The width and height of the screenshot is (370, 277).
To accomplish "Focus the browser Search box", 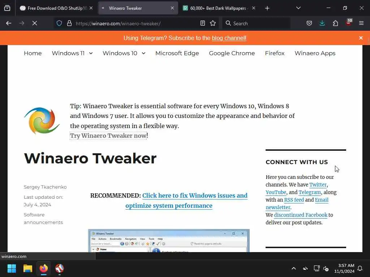I will (x=257, y=23).
